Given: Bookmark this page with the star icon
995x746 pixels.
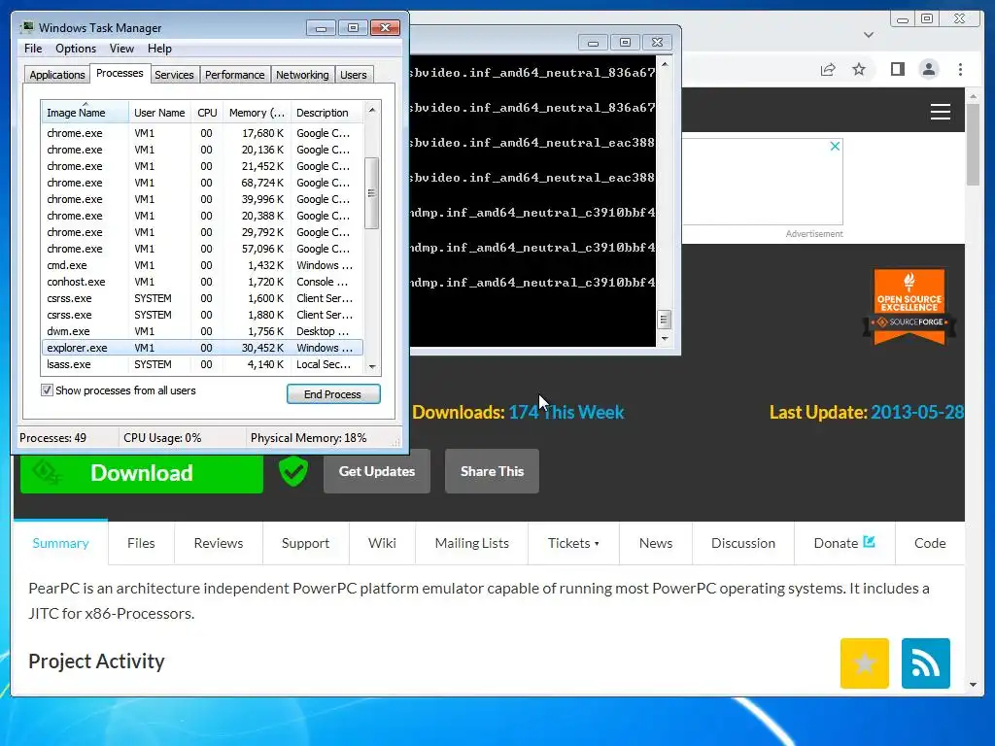Looking at the screenshot, I should point(859,69).
